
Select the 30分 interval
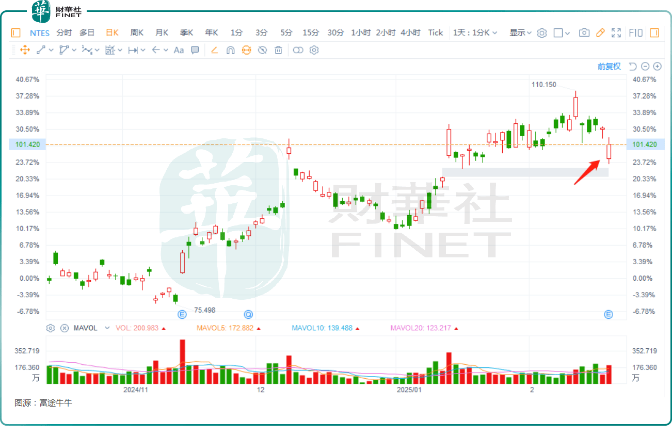click(x=335, y=33)
